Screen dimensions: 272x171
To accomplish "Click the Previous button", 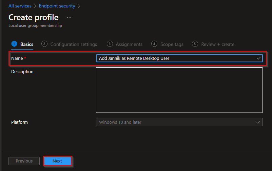I will click(24, 161).
